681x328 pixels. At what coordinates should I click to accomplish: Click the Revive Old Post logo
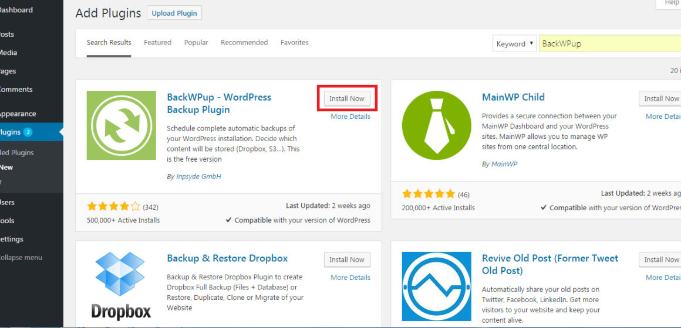pos(436,286)
